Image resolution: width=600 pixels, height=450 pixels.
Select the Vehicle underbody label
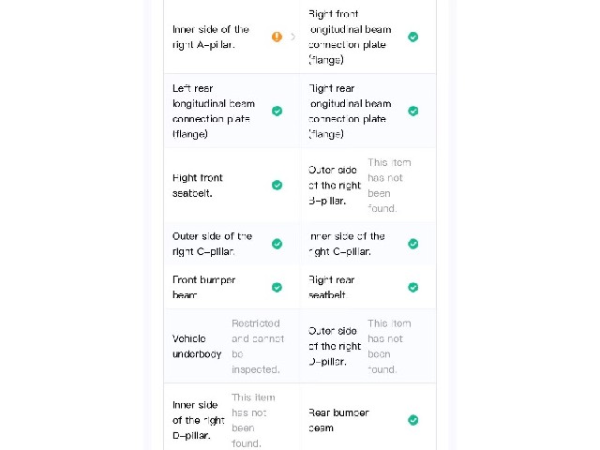(197, 346)
